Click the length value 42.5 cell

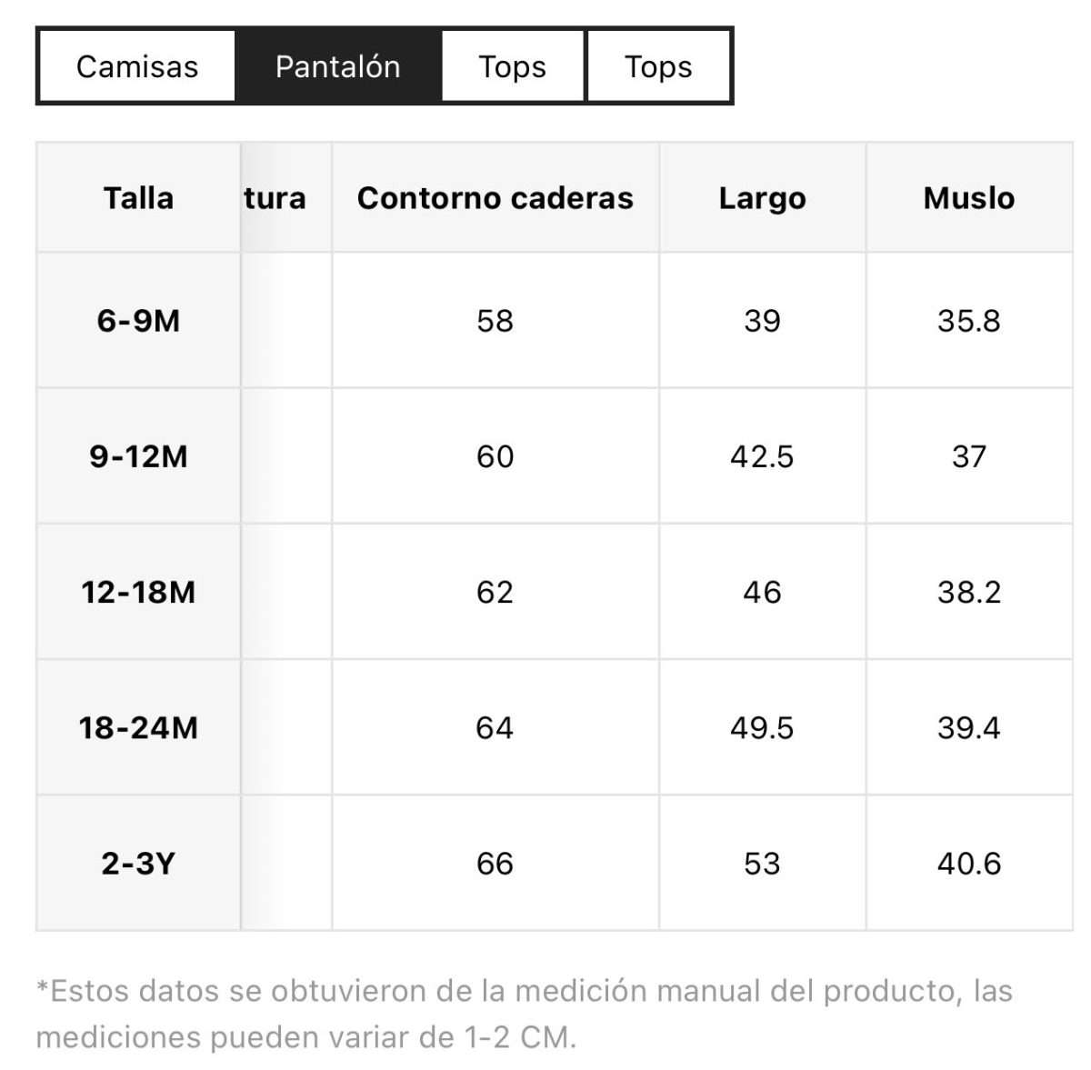point(762,455)
